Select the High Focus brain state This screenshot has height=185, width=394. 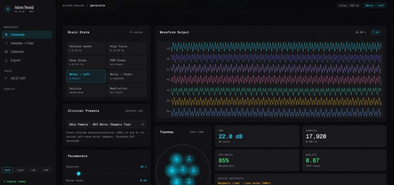point(127,48)
